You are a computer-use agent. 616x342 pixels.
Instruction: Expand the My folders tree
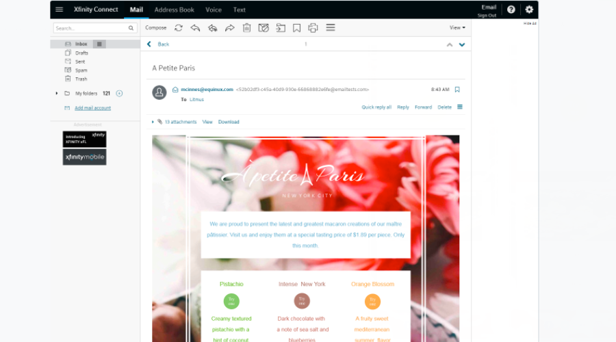point(57,94)
